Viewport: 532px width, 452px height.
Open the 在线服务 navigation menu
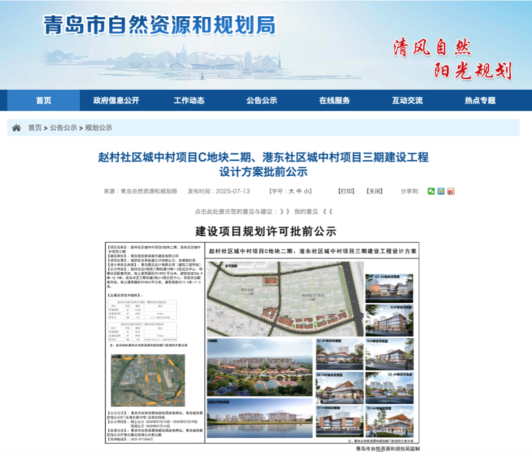(333, 100)
